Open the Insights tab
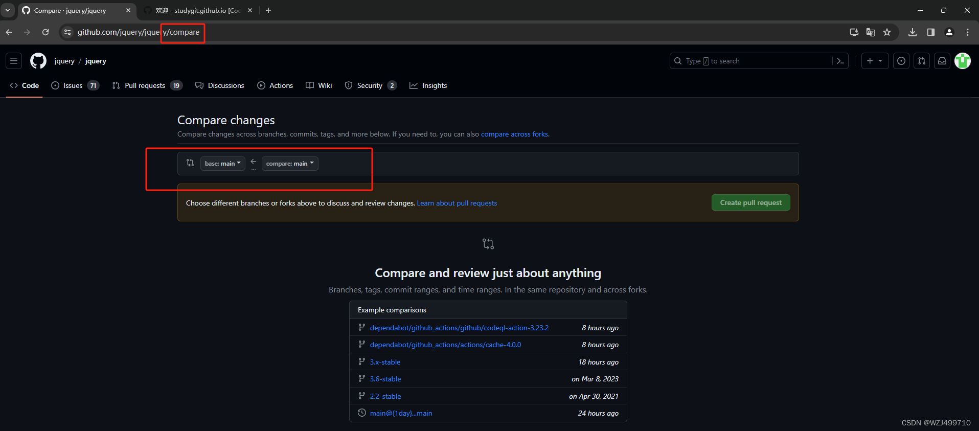The image size is (979, 431). 428,85
